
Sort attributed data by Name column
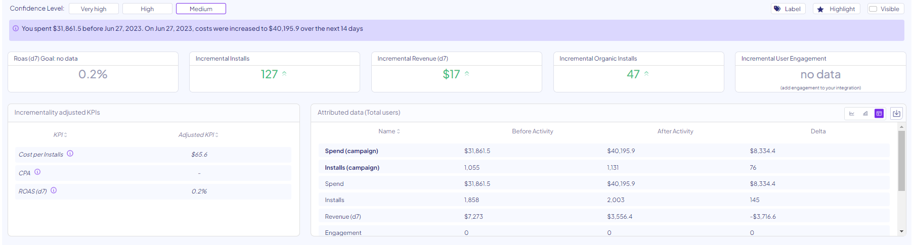pyautogui.click(x=389, y=131)
